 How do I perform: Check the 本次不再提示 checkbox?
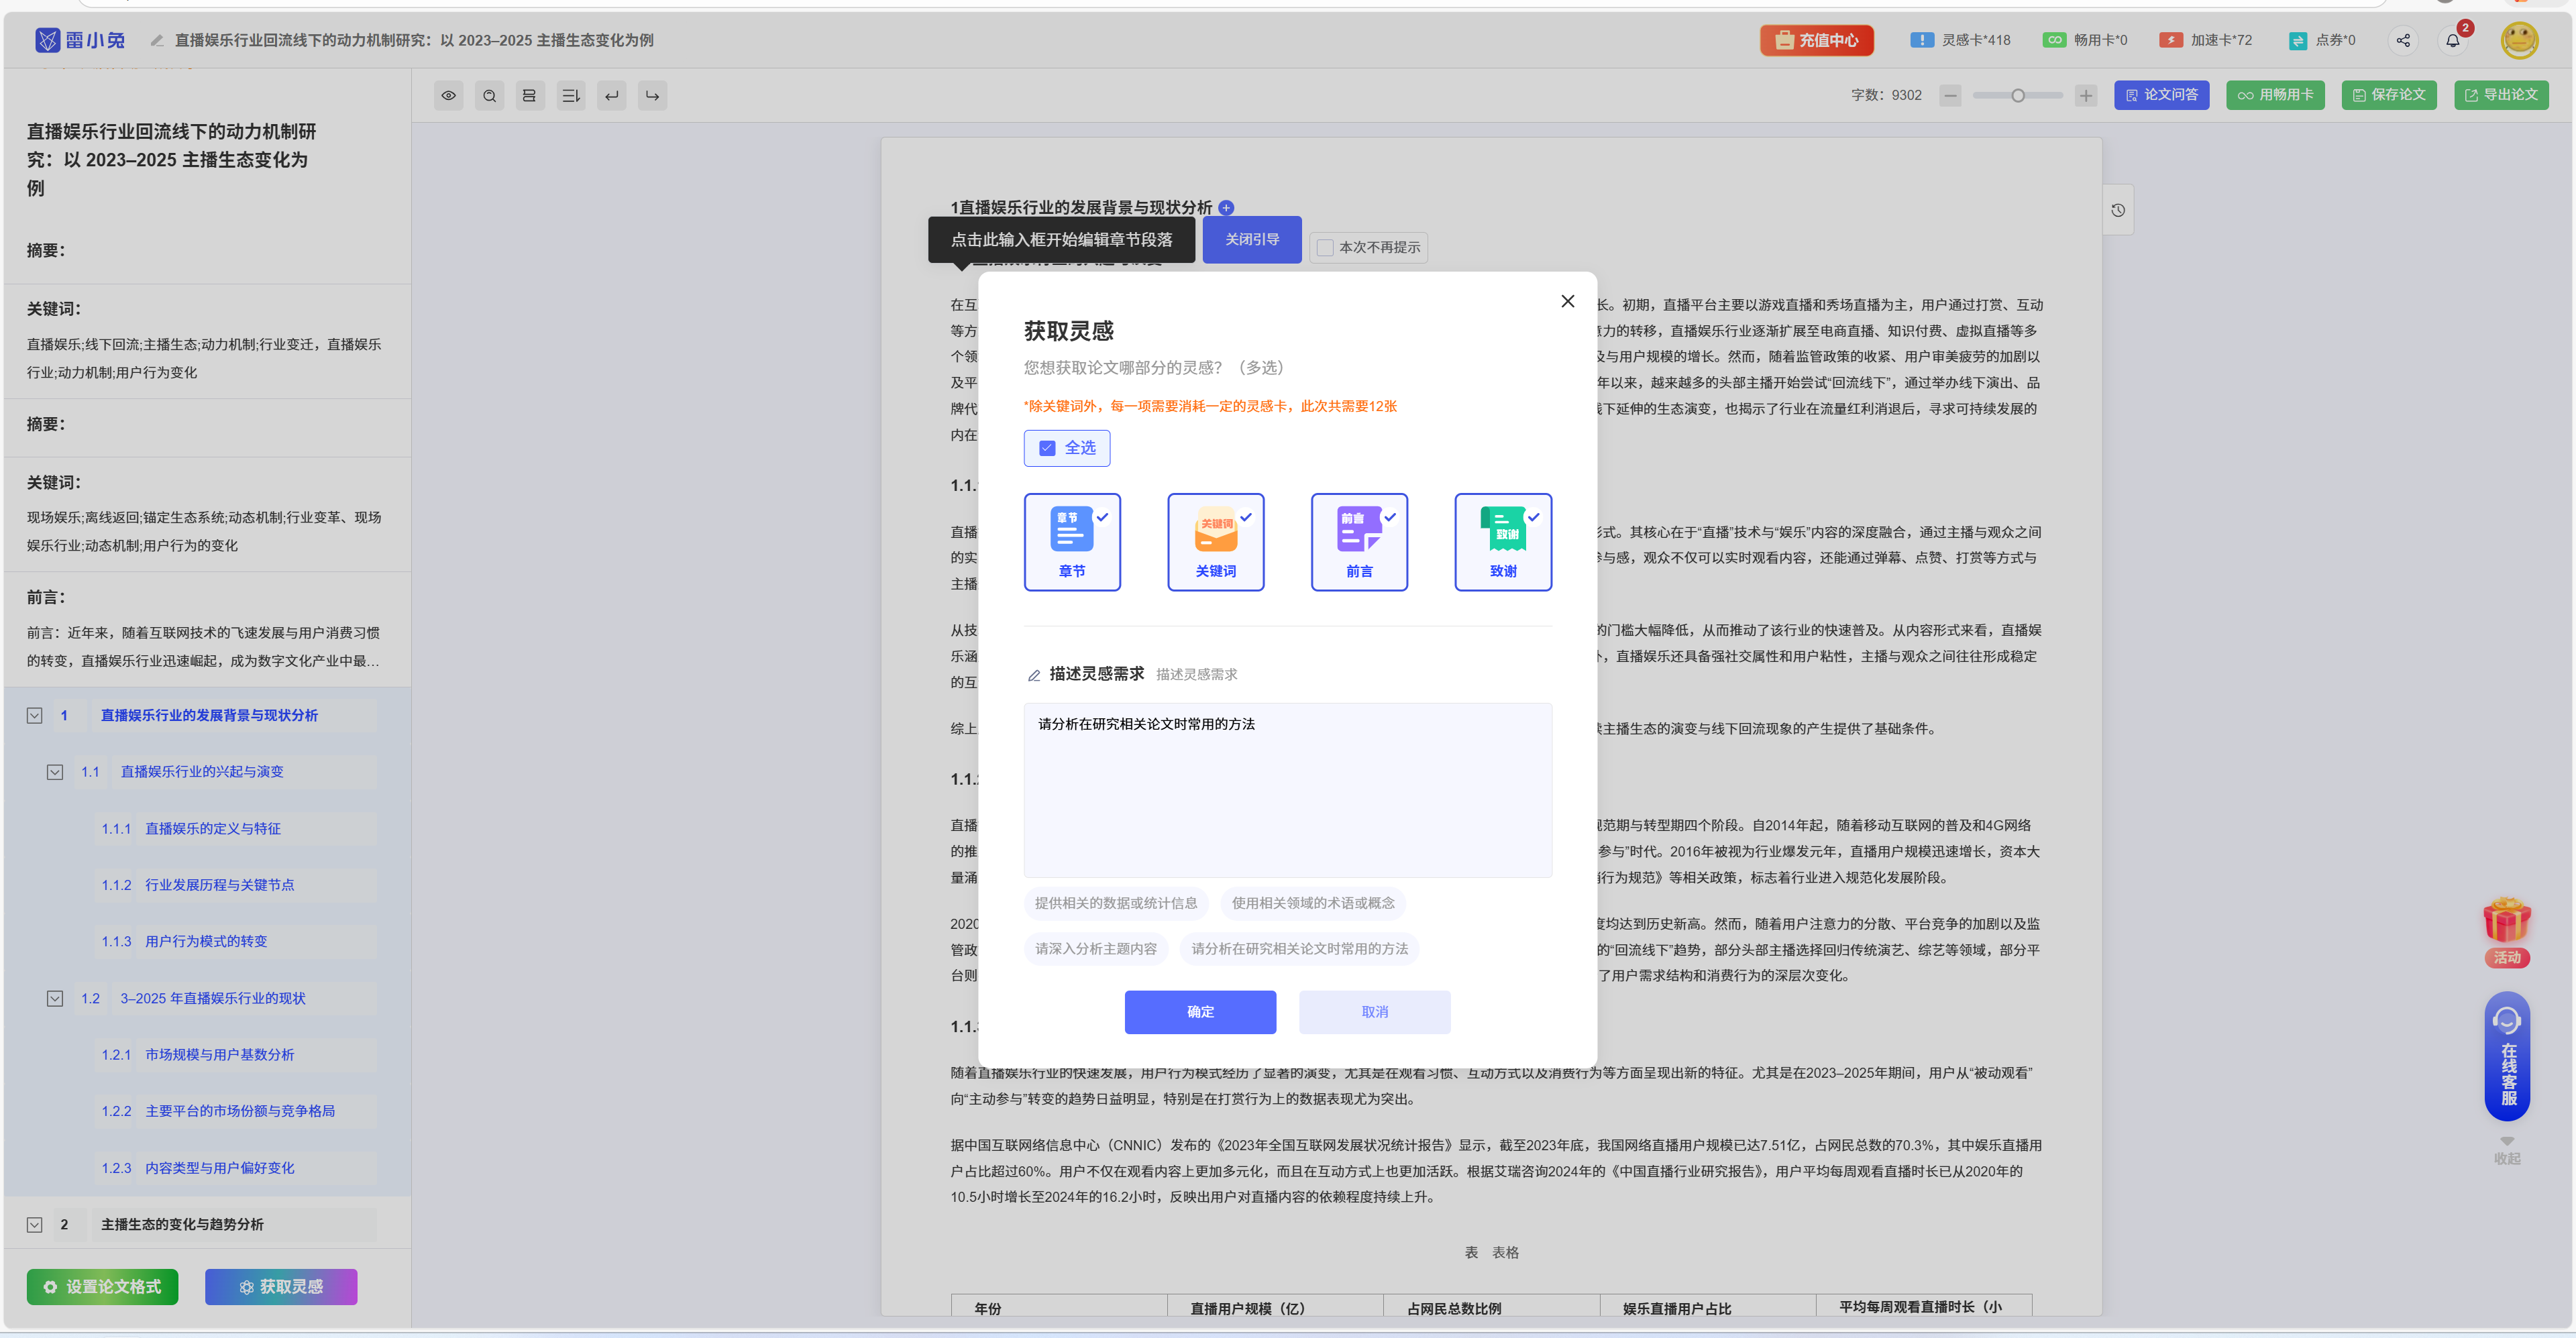1325,247
